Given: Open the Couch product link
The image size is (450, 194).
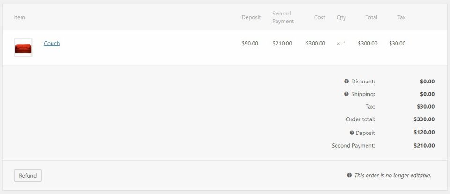Looking at the screenshot, I should pos(52,43).
